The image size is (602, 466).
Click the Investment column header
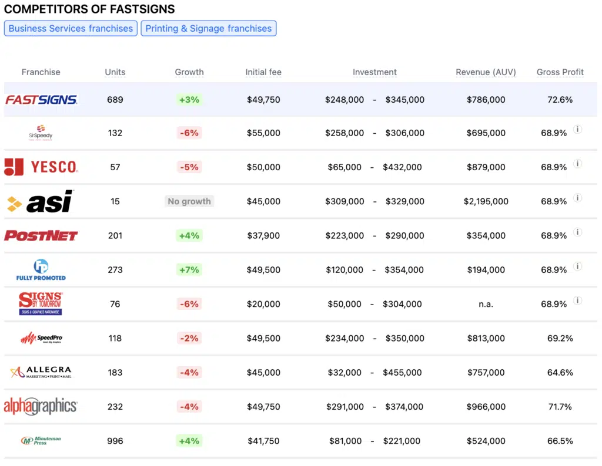374,72
